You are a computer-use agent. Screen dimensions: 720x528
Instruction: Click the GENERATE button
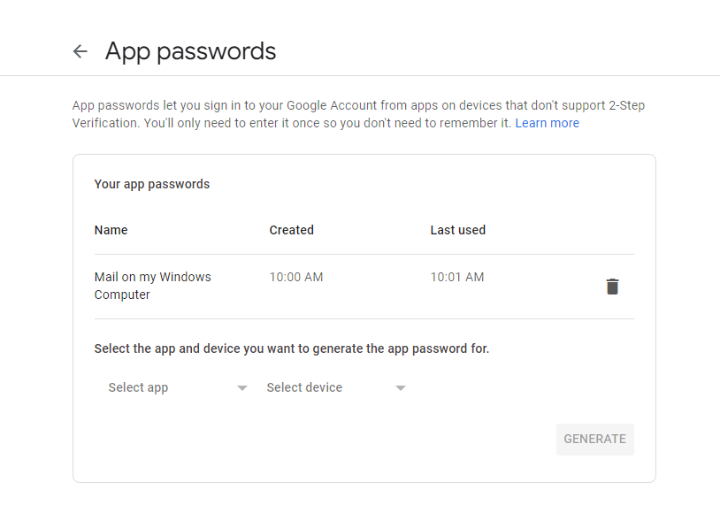click(x=594, y=439)
